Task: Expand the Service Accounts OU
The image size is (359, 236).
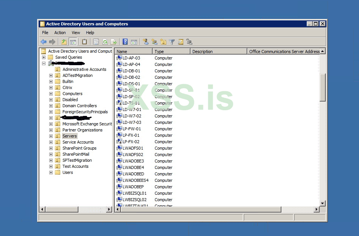Action: (51, 142)
